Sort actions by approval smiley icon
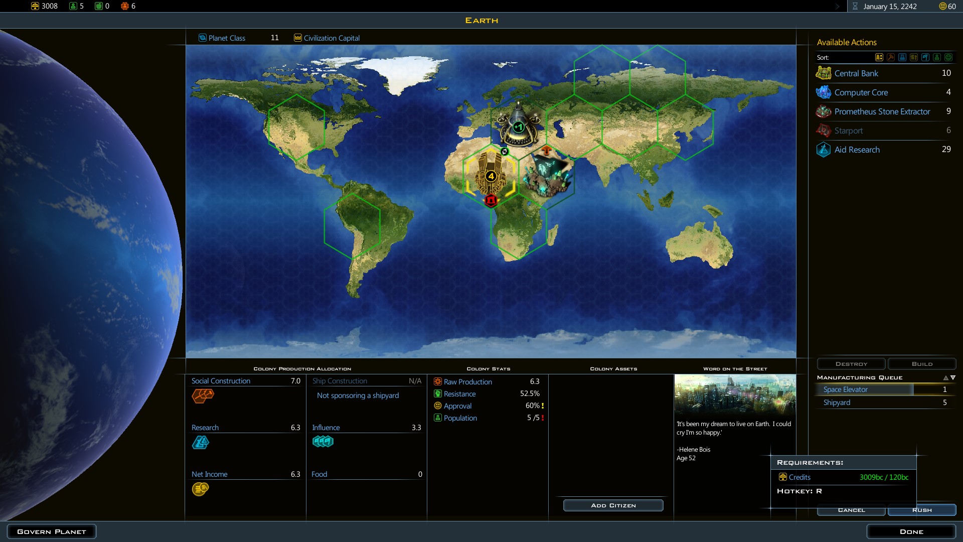963x542 pixels. (x=948, y=57)
